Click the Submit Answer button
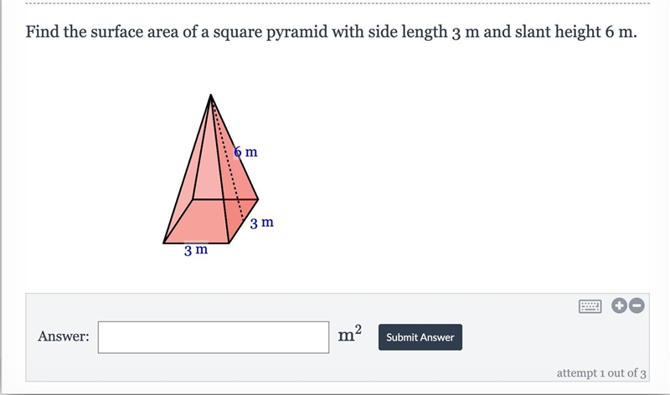 (420, 337)
